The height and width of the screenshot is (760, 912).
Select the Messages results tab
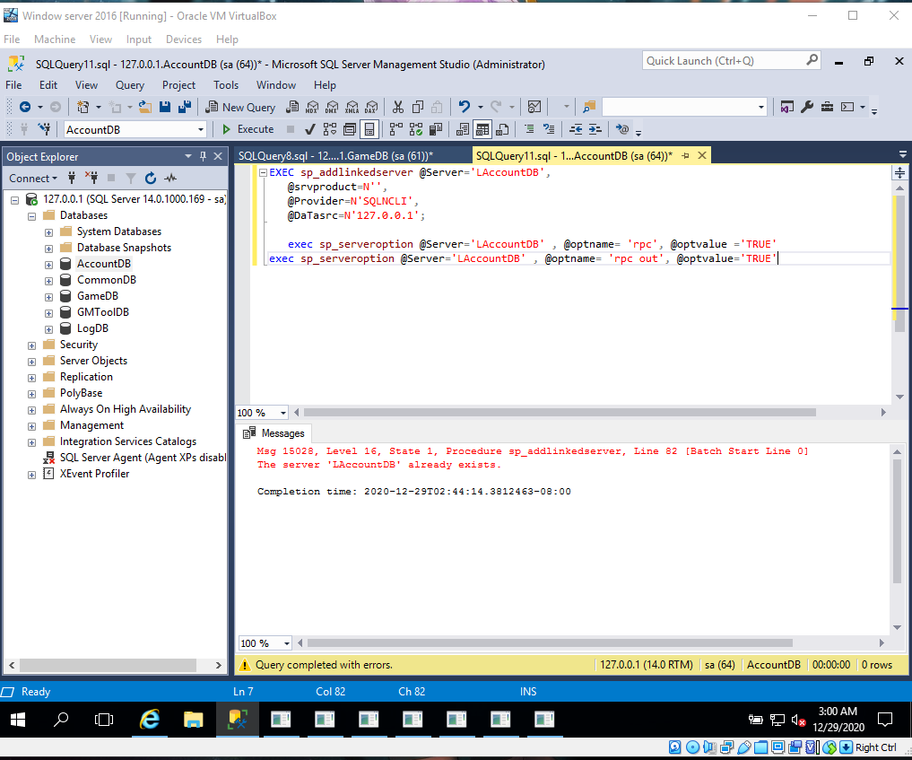pos(274,433)
